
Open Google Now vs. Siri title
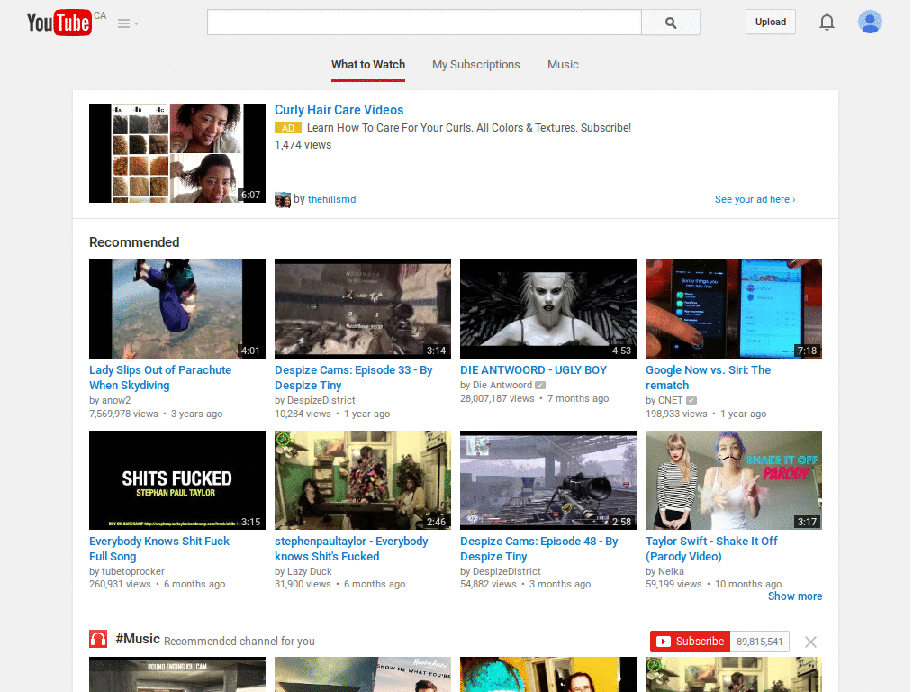point(708,378)
